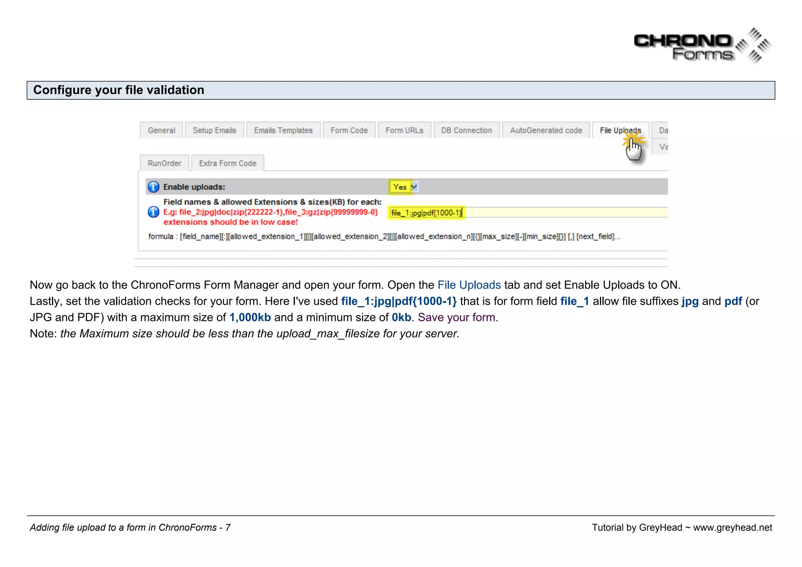Click the field names and extensions input
This screenshot has width=802, height=567.
pos(529,213)
